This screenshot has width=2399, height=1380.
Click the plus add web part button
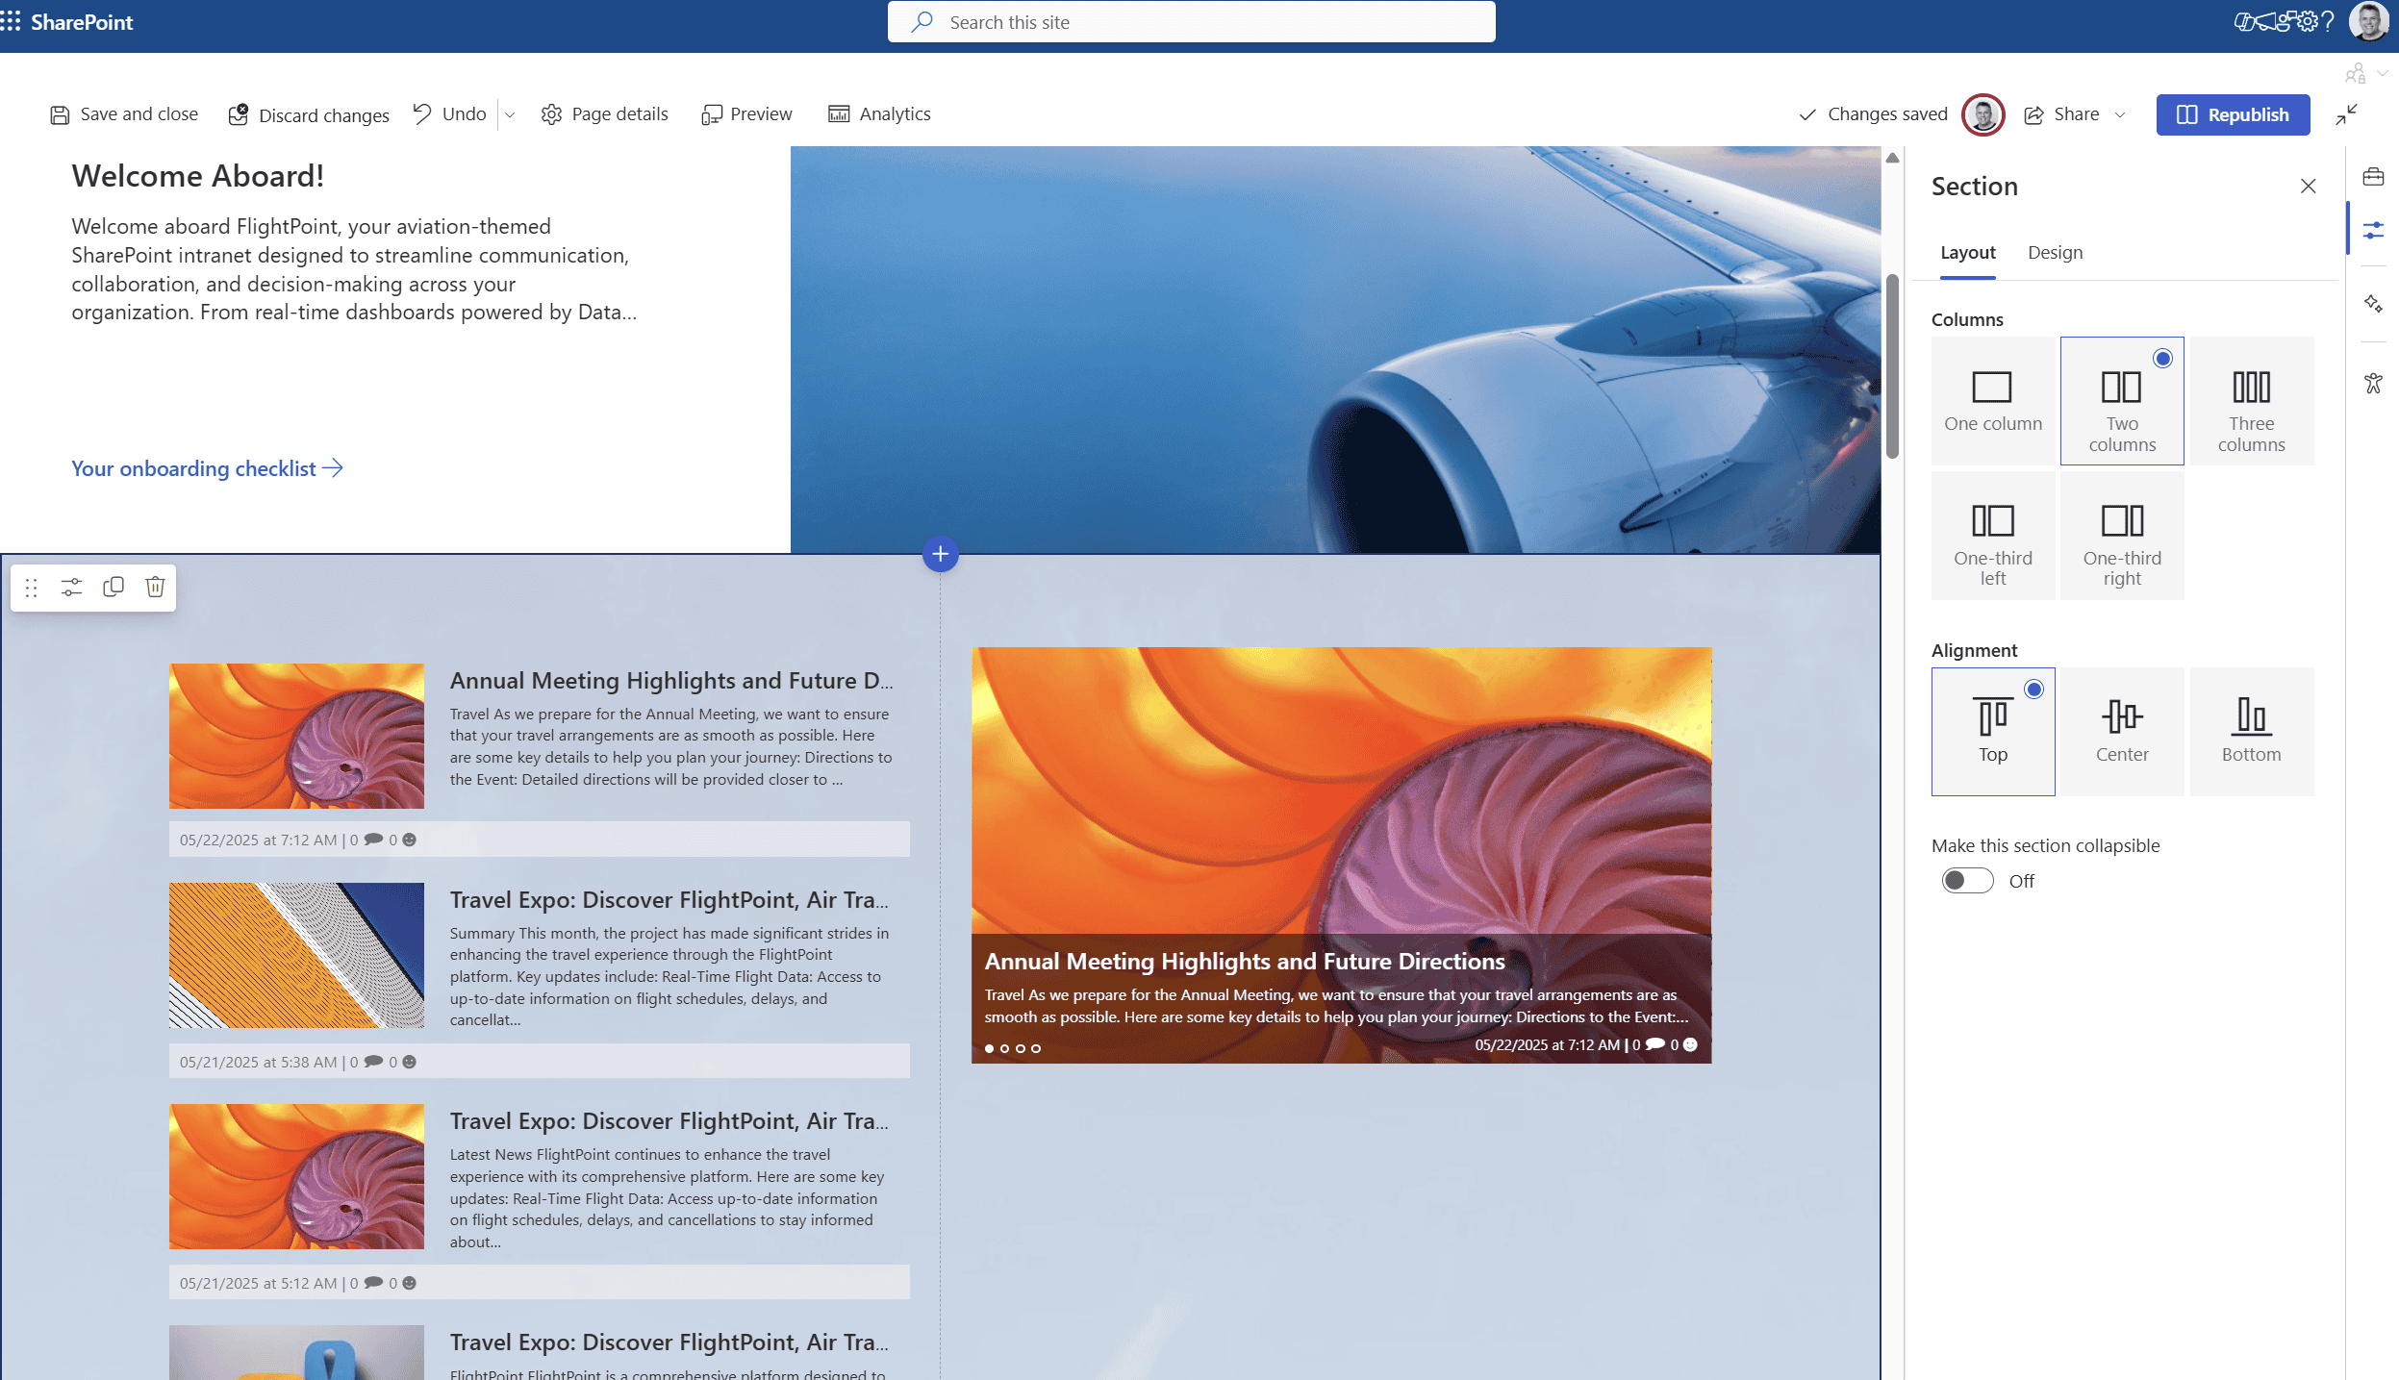coord(940,554)
